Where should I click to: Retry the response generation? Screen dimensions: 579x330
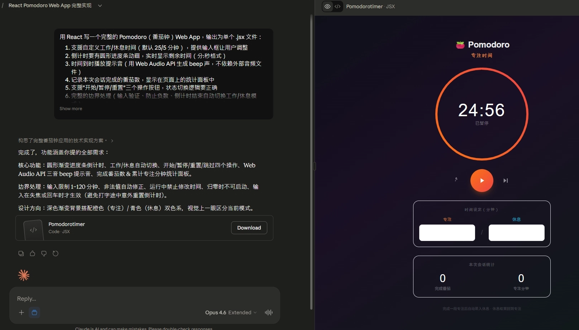[x=56, y=253]
